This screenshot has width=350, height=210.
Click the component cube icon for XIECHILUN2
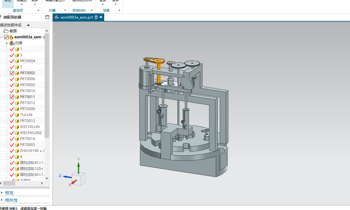click(17, 133)
